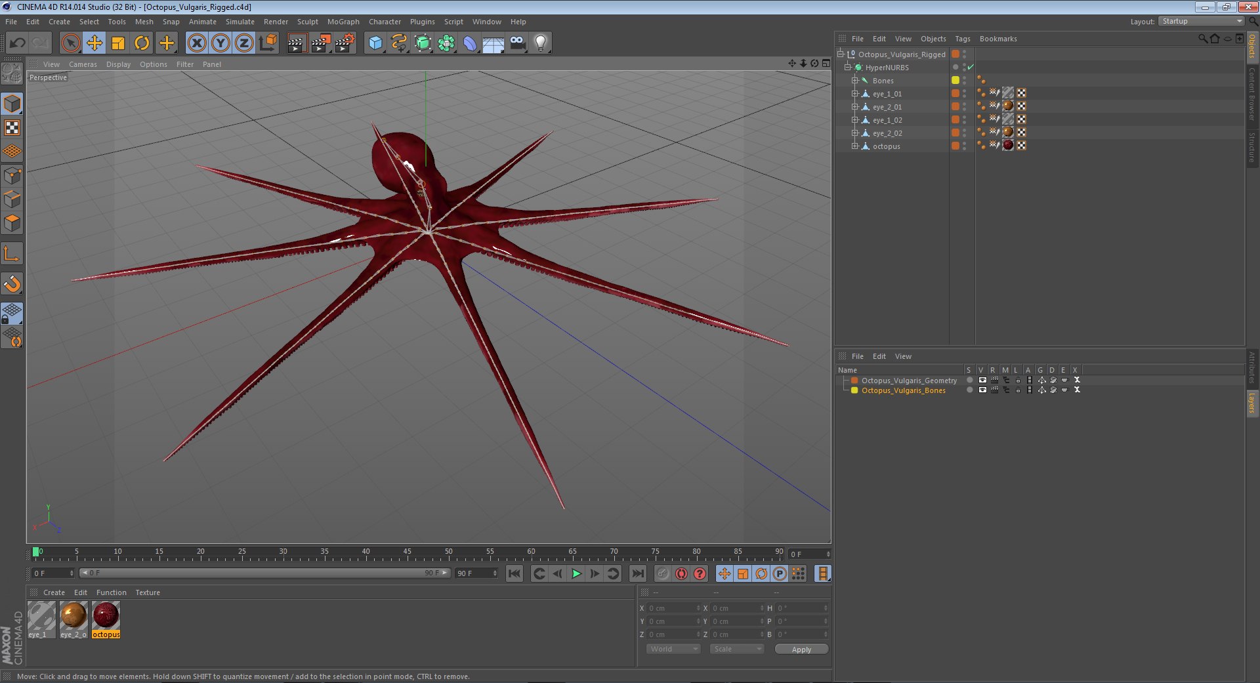Select the Model mode icon
Screen dimensions: 1260x683
point(12,104)
